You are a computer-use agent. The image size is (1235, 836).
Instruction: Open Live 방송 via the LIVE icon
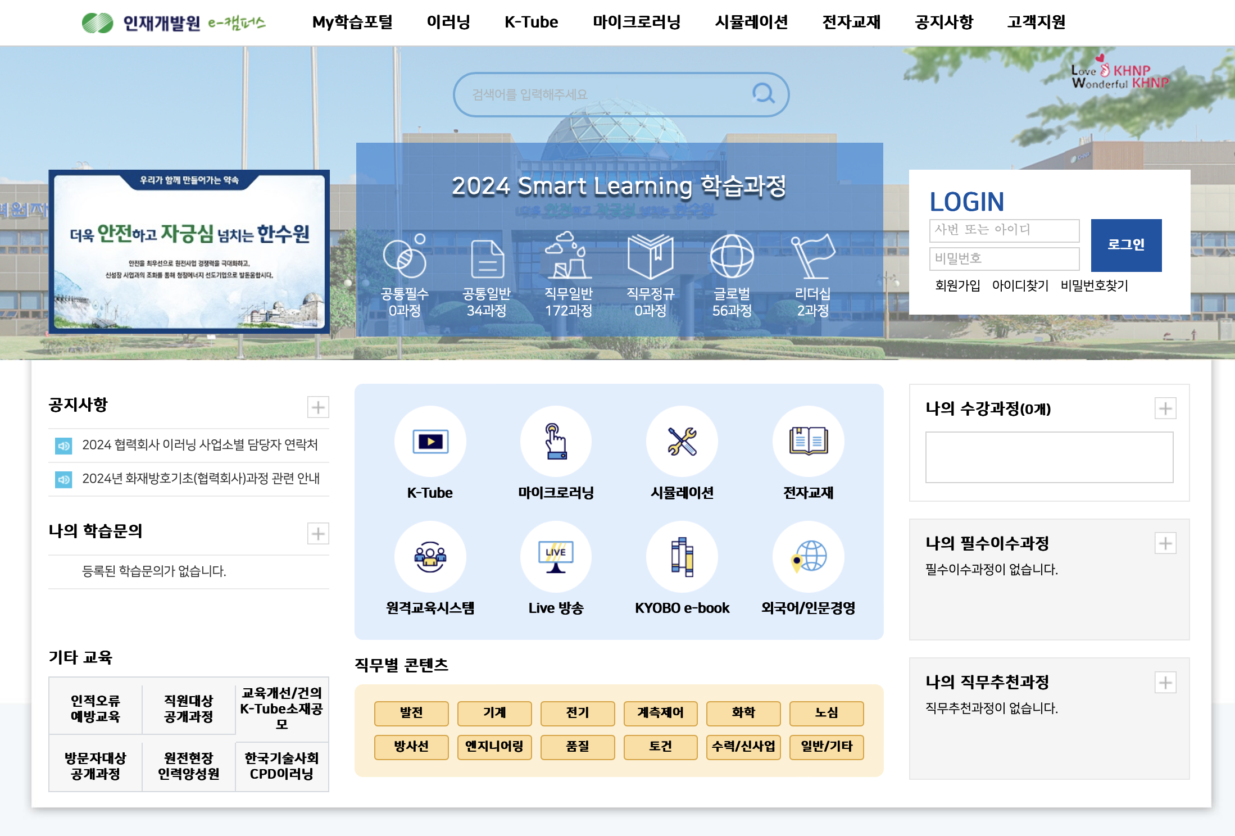[x=556, y=557]
